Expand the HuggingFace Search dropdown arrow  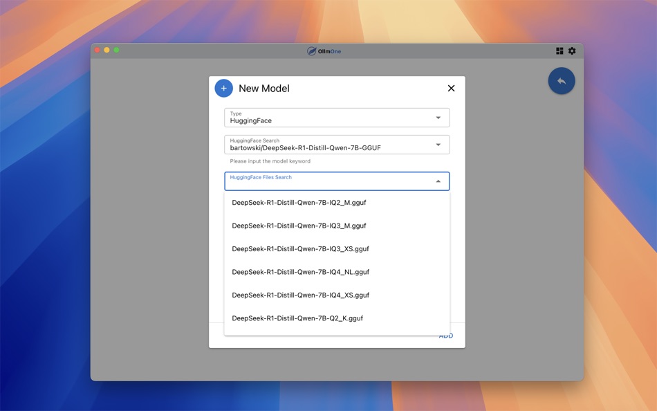coord(438,145)
